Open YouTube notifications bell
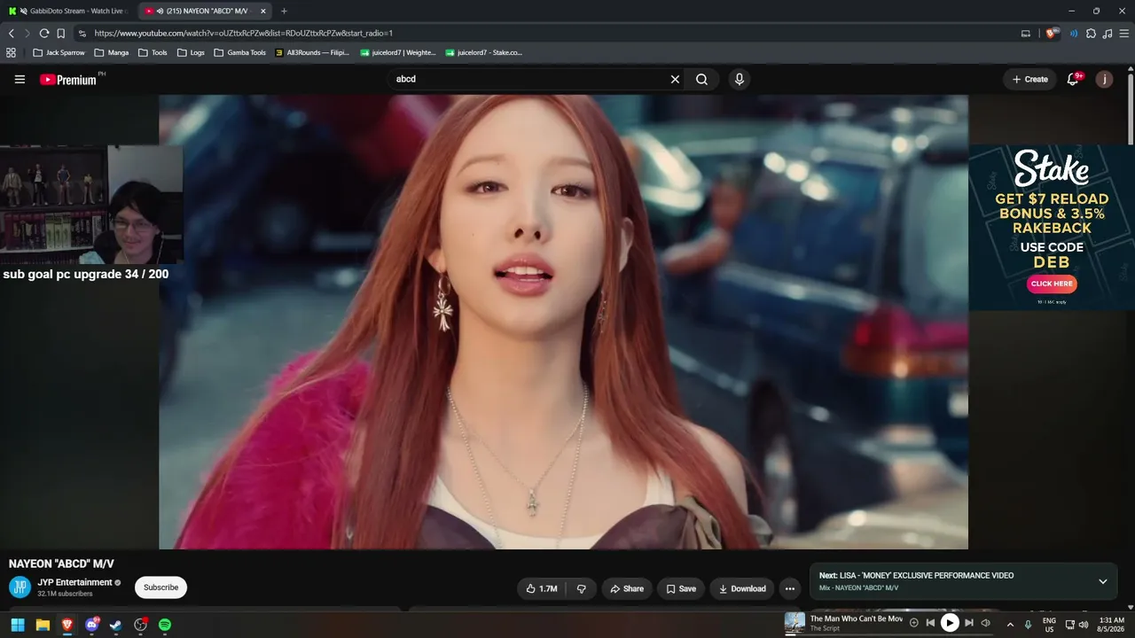 tap(1073, 79)
